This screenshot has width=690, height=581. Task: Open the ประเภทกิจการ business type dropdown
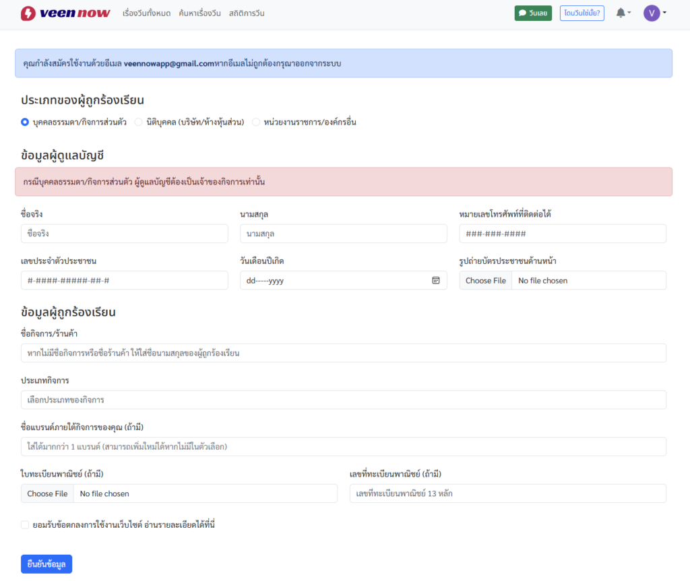(x=343, y=400)
